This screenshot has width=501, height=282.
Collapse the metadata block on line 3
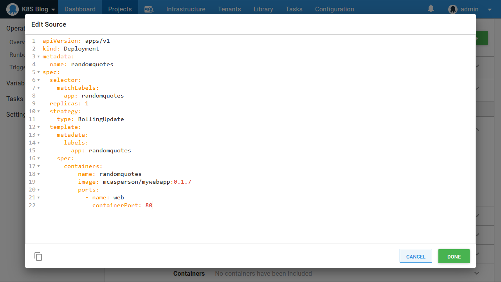[38, 57]
